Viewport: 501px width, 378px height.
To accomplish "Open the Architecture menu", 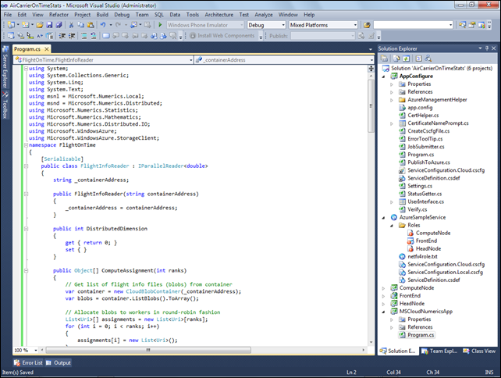I will pos(219,15).
